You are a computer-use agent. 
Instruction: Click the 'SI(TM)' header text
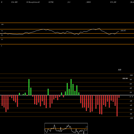click(51, 2)
